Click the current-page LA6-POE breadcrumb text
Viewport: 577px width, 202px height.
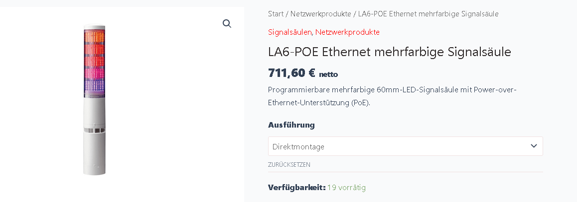tap(428, 14)
